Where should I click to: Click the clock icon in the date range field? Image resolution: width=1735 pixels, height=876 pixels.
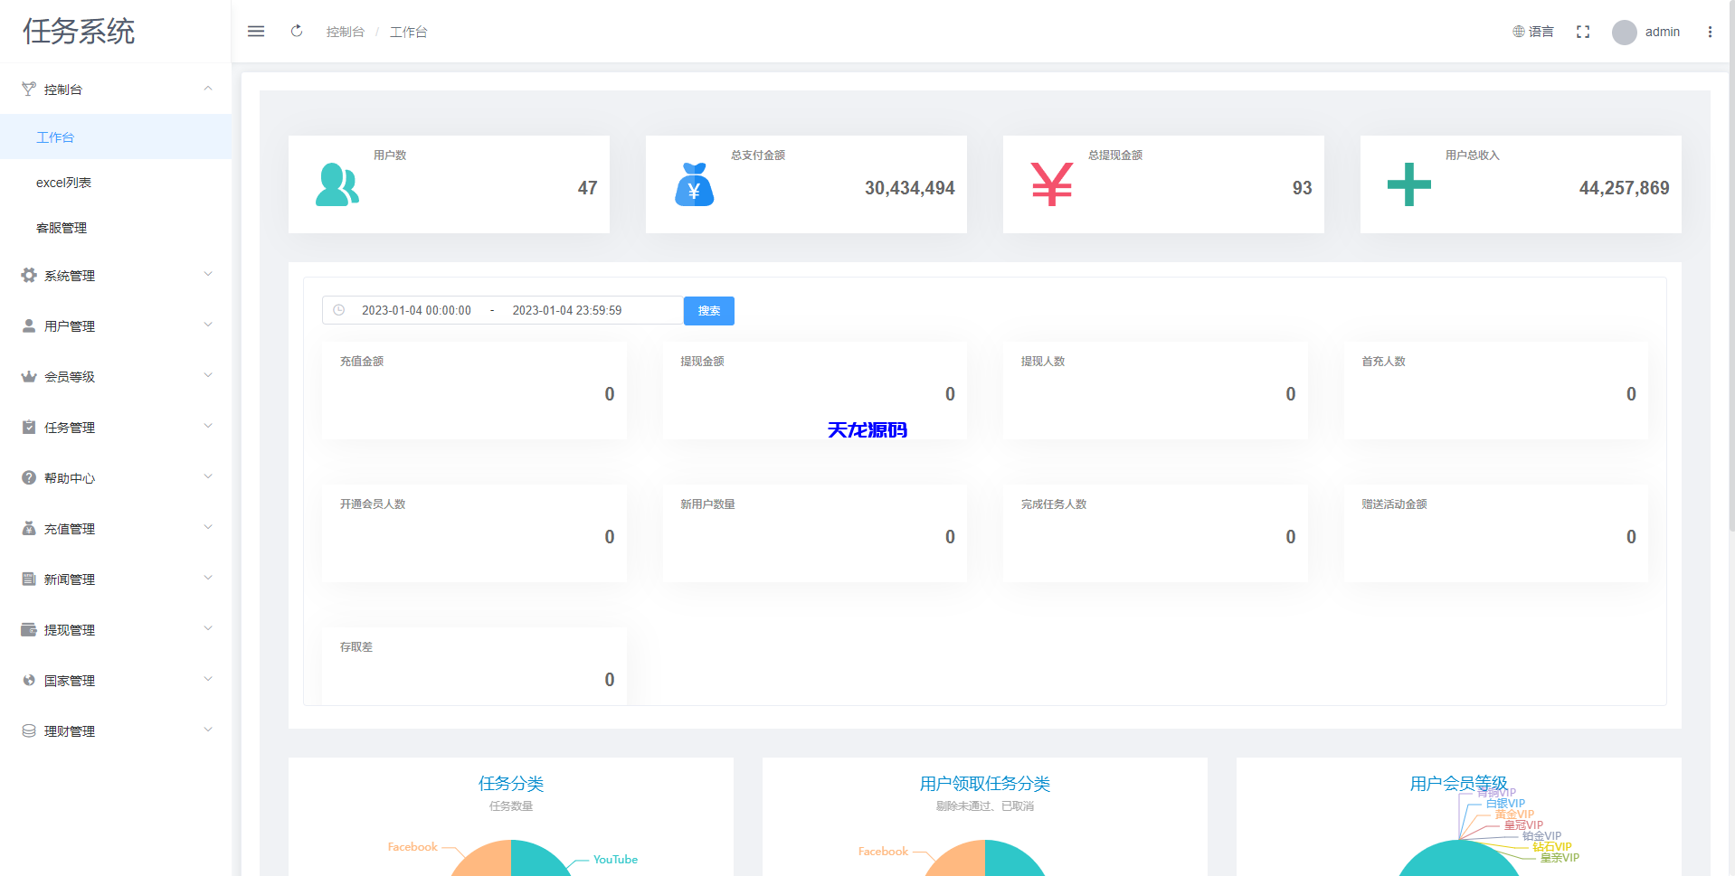point(339,310)
